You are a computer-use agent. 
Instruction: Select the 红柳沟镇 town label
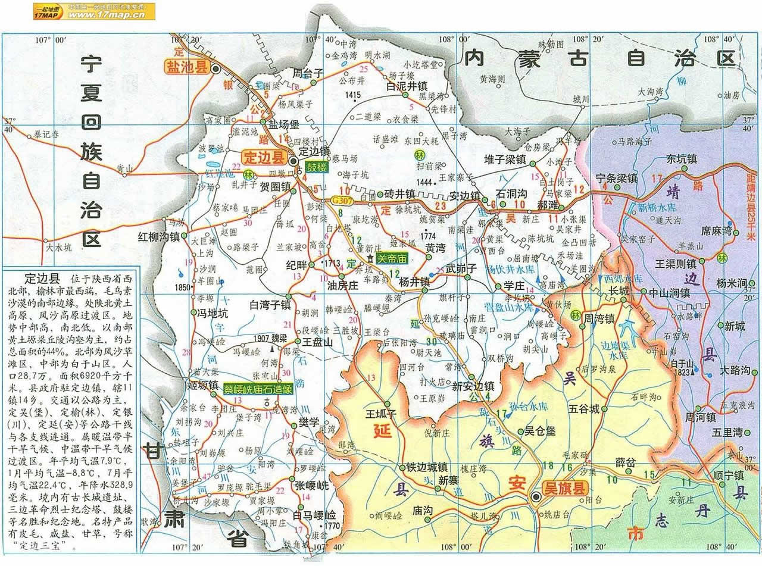click(158, 237)
